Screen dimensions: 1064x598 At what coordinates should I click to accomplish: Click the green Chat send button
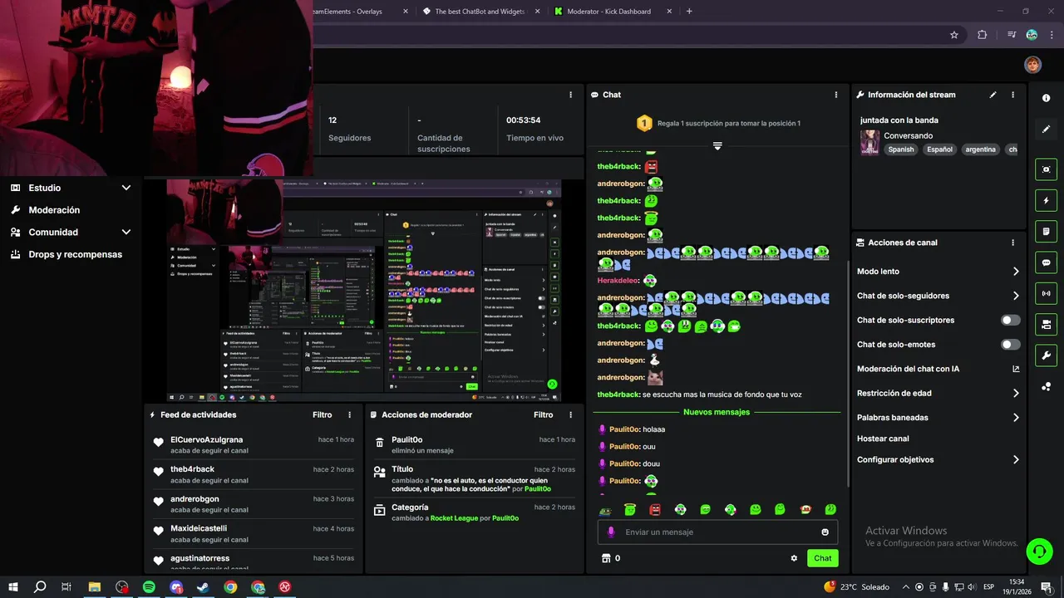822,558
